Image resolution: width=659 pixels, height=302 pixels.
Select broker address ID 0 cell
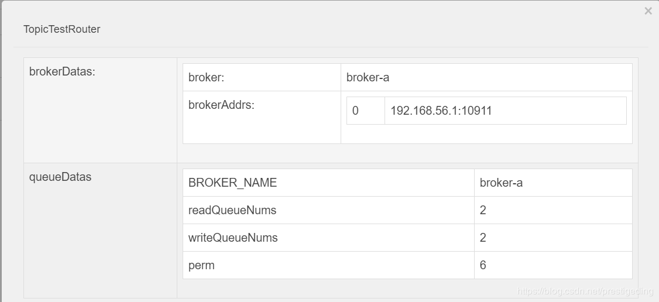point(356,111)
